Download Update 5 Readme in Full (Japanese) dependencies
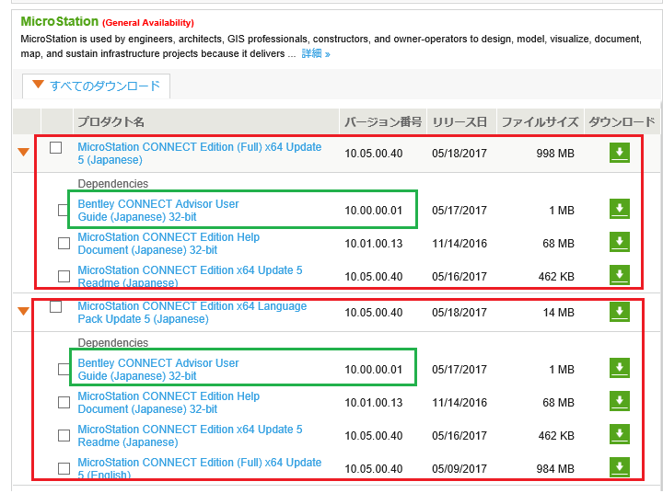Screen dimensions: 663x493 click(x=620, y=275)
